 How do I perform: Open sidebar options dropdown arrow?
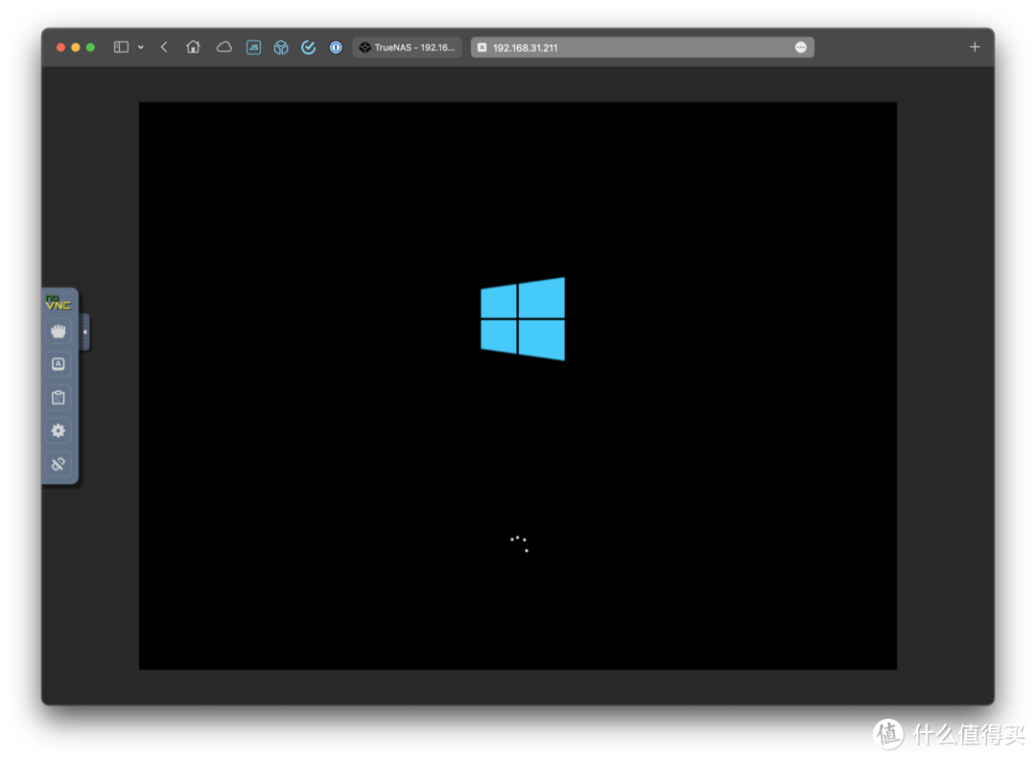(141, 47)
